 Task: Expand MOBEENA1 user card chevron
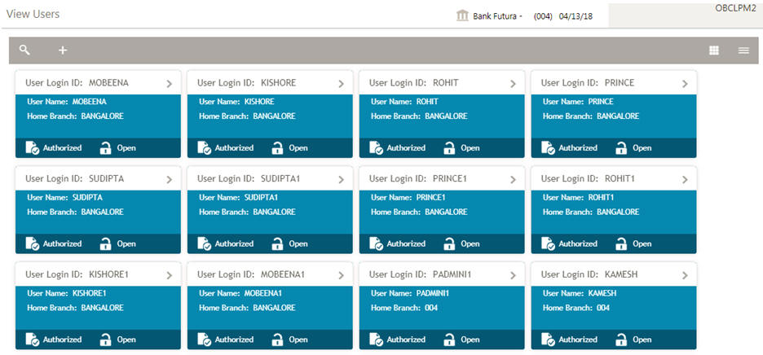[341, 275]
